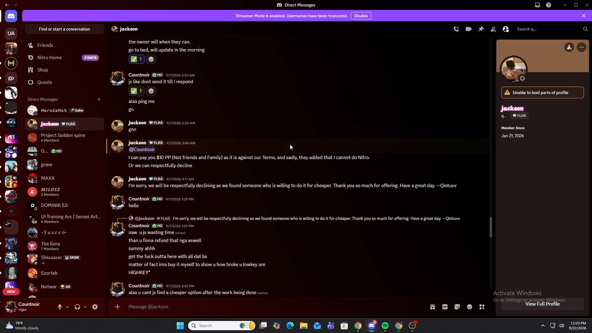Image resolution: width=592 pixels, height=333 pixels.
Task: Open User Settings gear
Action: [x=95, y=307]
